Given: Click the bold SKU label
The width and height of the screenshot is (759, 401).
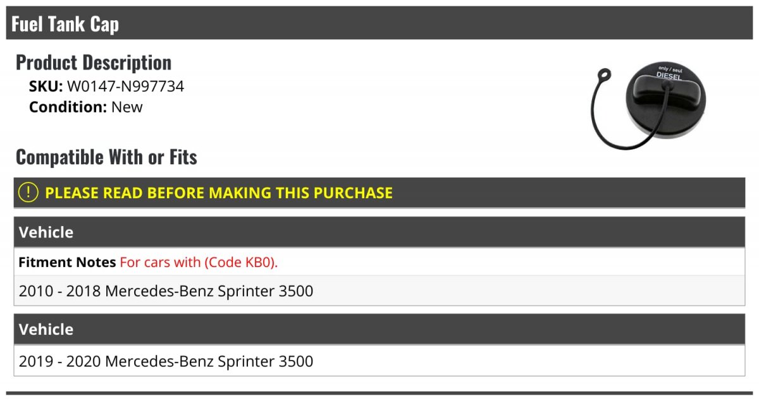Looking at the screenshot, I should [x=46, y=87].
